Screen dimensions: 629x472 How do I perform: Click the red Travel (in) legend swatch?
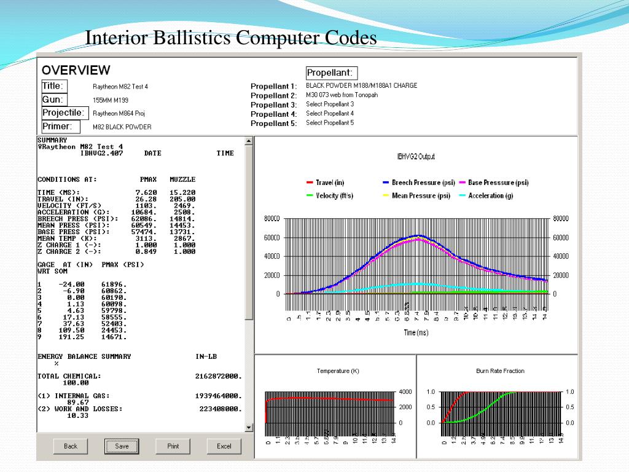310,183
